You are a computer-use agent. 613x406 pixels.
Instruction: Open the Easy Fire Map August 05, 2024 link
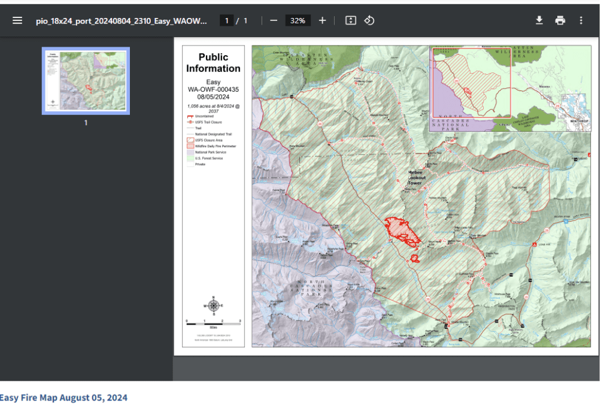pos(63,398)
